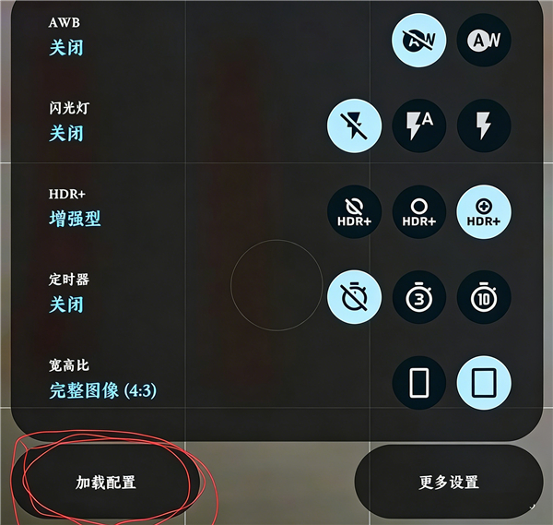The height and width of the screenshot is (525, 553).
Task: Select flash off icon
Action: point(354,125)
